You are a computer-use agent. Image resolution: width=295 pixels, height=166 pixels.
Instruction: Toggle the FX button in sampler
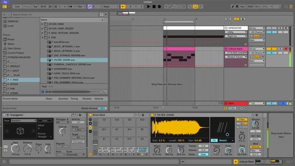click(x=214, y=140)
